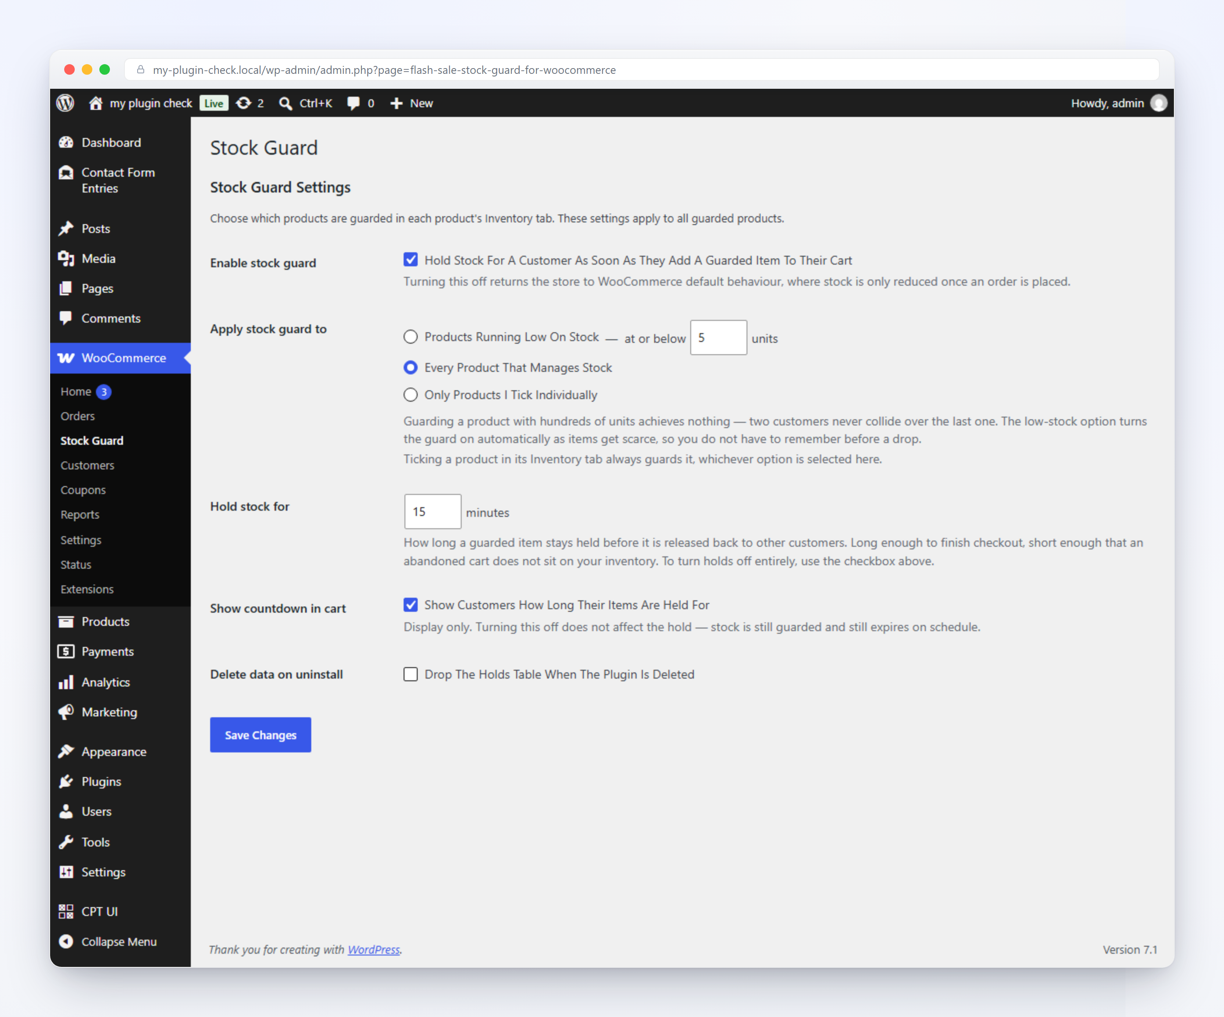Open the comments bubble in the toolbar
The height and width of the screenshot is (1017, 1224).
pos(353,103)
